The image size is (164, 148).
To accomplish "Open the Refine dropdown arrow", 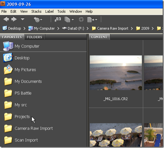I will tap(73, 20).
